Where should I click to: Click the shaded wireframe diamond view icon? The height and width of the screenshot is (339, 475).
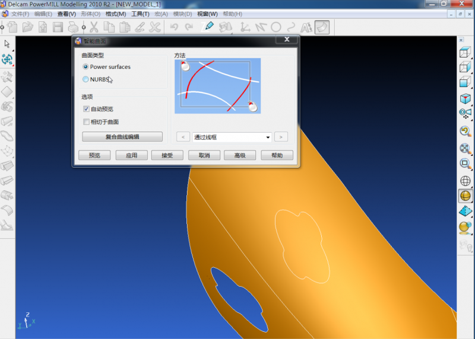(x=465, y=211)
